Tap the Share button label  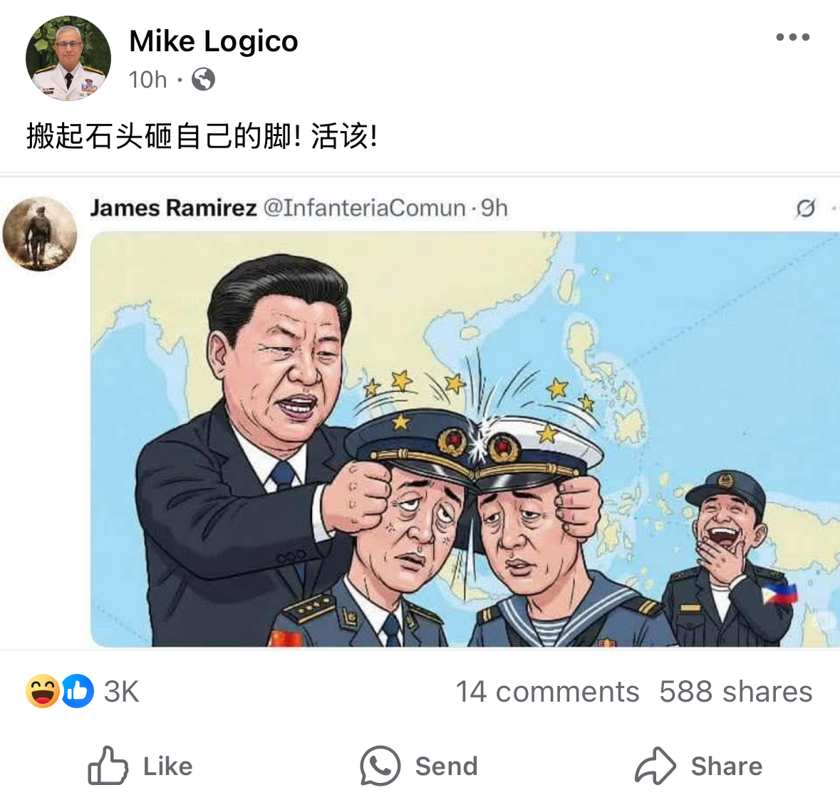[x=727, y=767]
